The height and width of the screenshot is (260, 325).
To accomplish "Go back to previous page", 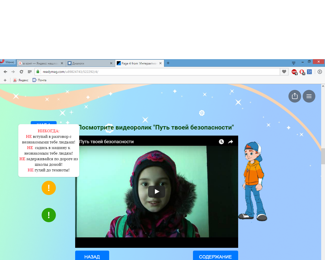I will pyautogui.click(x=5, y=72).
